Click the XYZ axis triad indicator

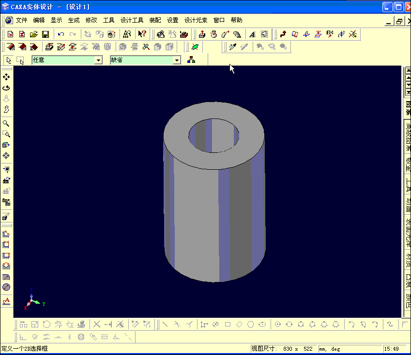tap(34, 300)
